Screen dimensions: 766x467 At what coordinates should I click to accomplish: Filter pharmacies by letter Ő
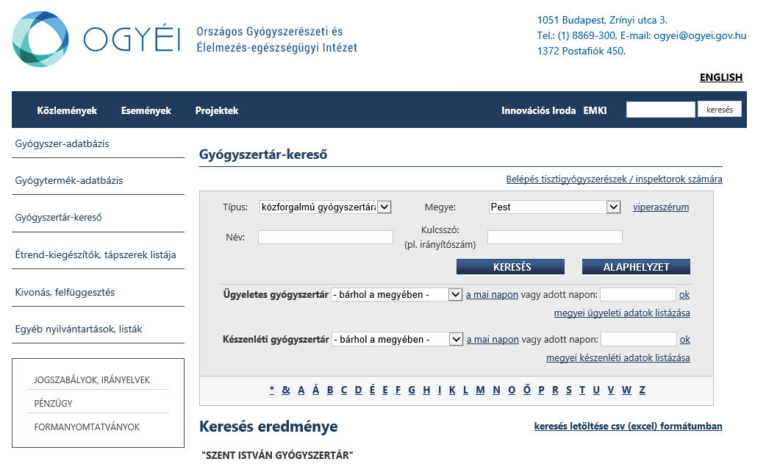[526, 390]
